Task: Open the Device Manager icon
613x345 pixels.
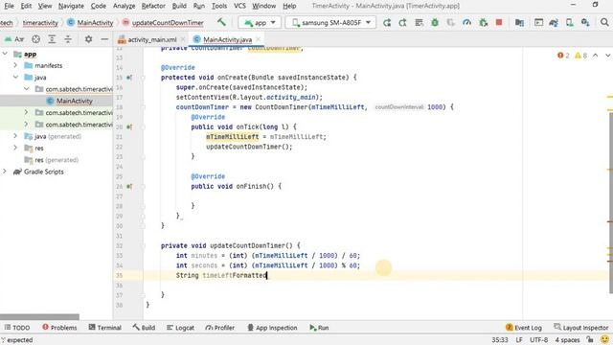Action: [x=570, y=23]
